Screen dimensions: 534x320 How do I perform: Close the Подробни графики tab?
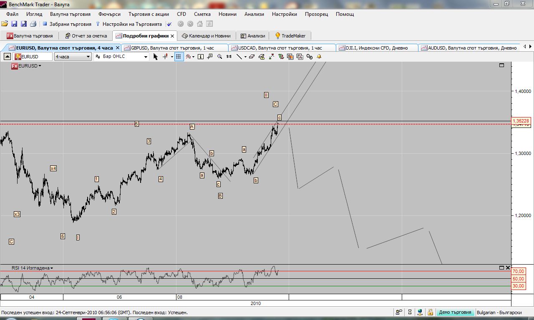point(172,36)
